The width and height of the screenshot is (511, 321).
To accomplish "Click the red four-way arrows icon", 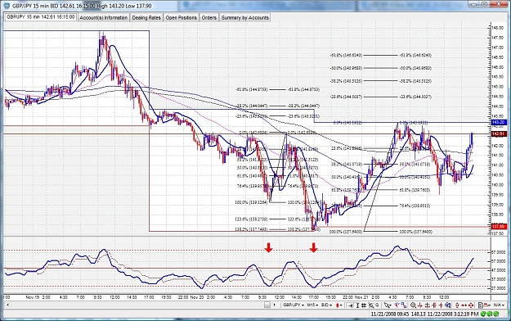I will (471, 305).
